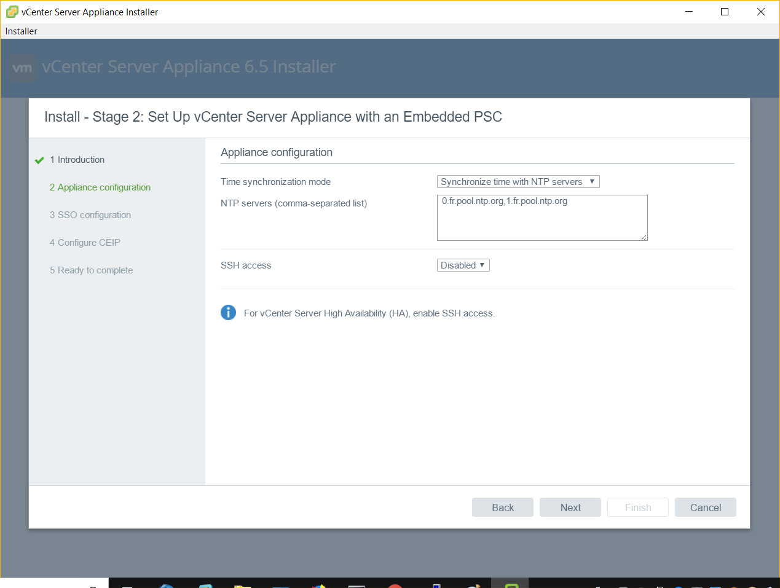Click into the NTP servers text box
The image size is (780, 588).
[x=542, y=218]
